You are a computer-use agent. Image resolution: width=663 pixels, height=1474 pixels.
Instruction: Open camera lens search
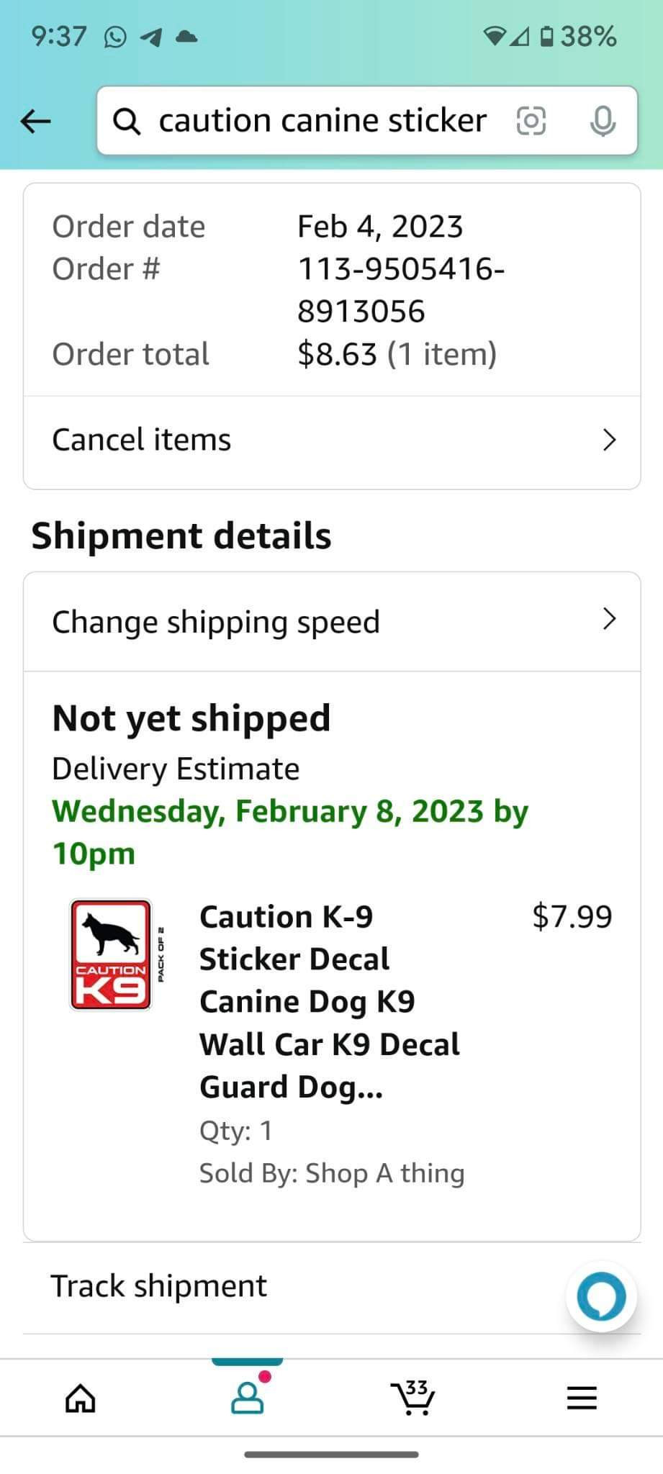pos(531,121)
